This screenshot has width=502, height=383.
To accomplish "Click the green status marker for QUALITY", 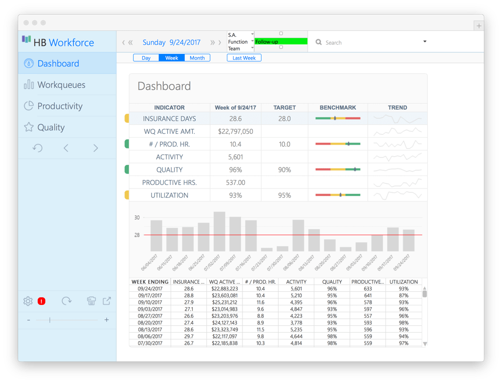I will point(127,169).
